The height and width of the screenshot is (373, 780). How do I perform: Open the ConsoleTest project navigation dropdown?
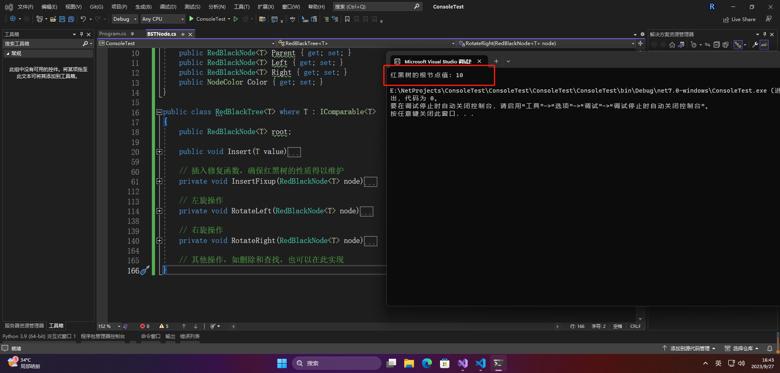click(x=187, y=43)
